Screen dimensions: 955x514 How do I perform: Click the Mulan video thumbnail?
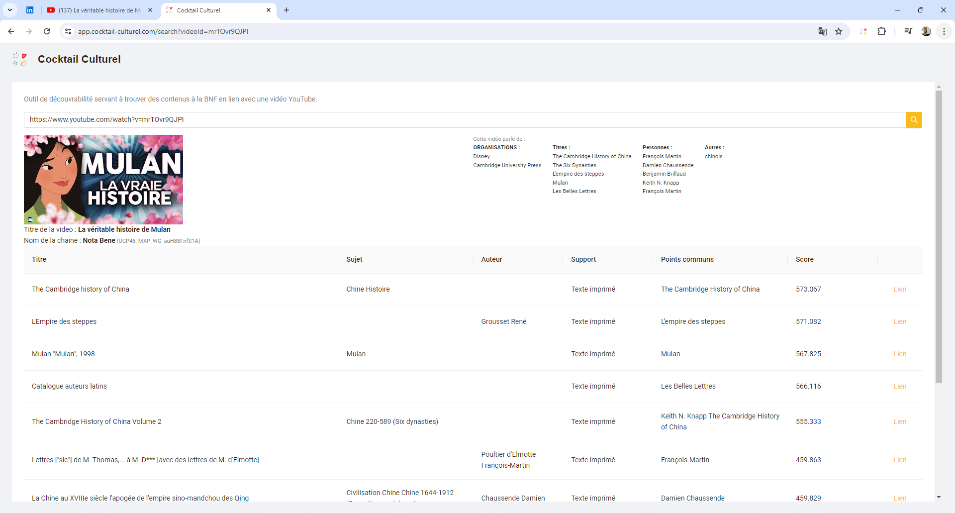103,180
